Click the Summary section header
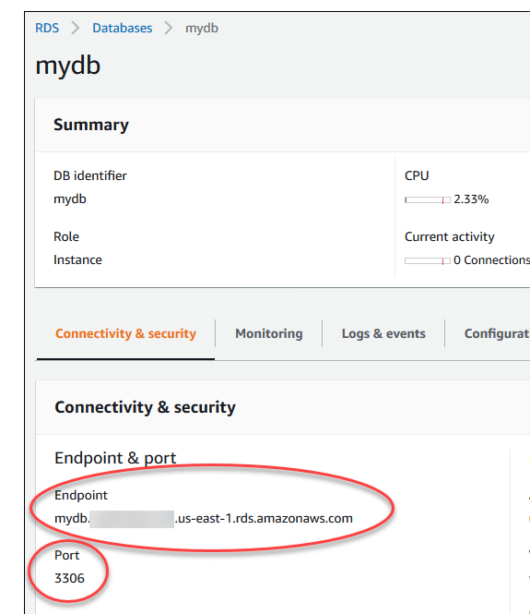 point(91,125)
